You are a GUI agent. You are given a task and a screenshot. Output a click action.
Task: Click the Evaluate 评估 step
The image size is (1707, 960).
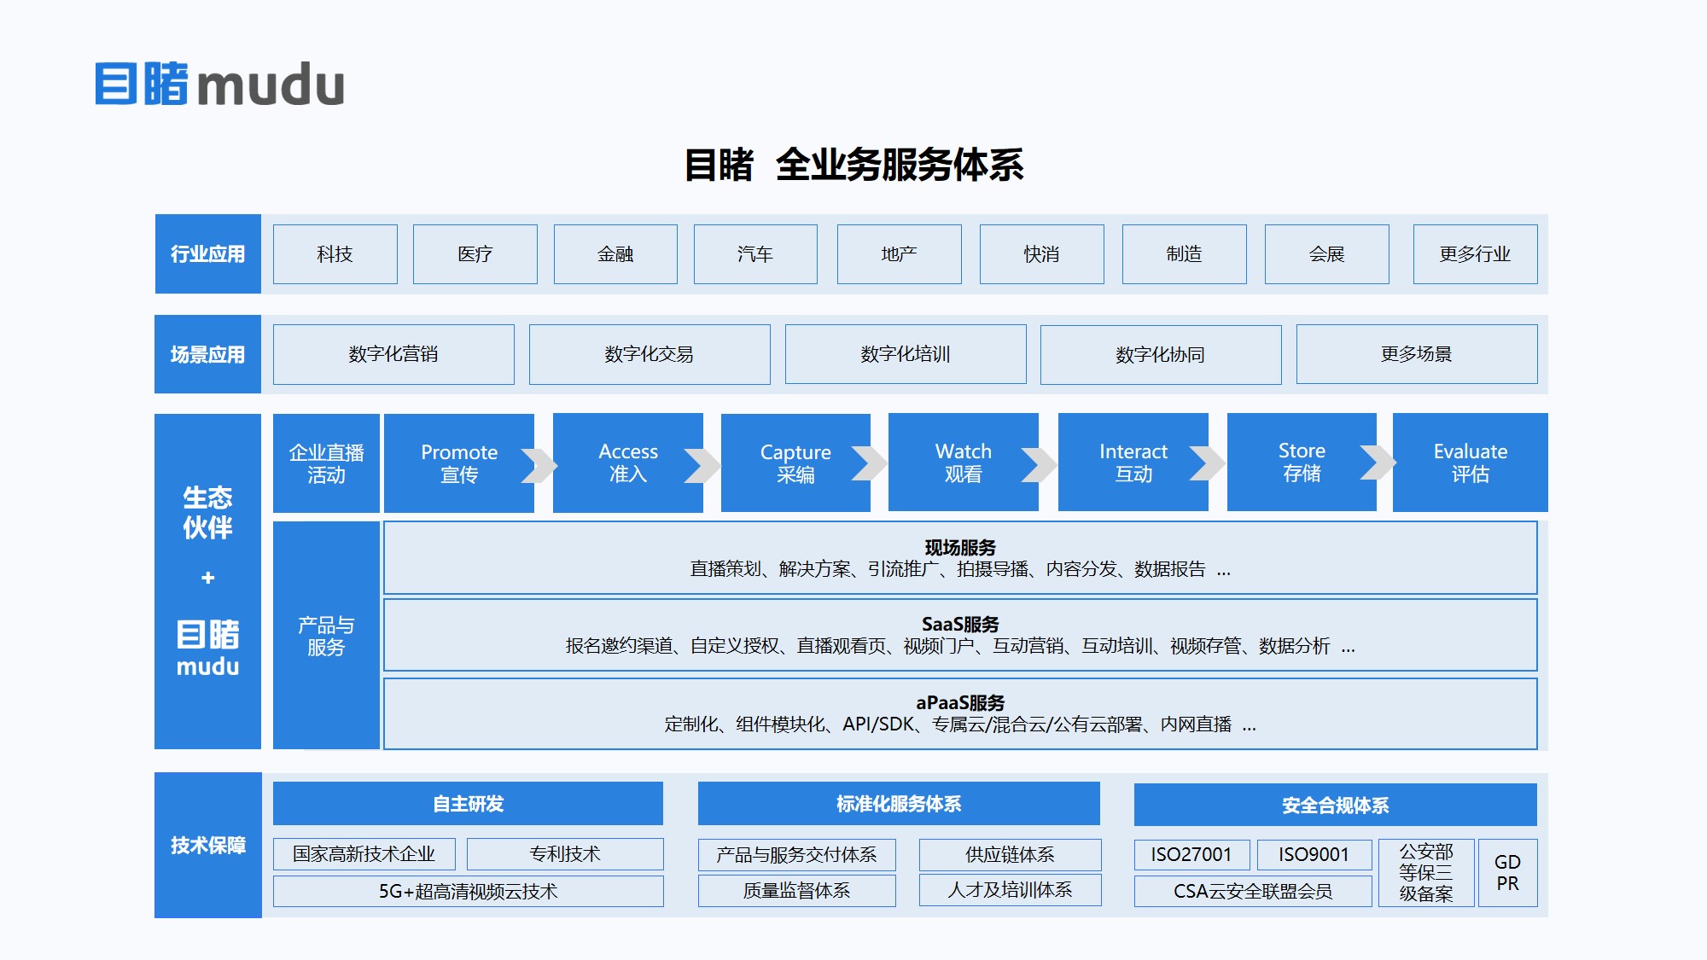1471,463
